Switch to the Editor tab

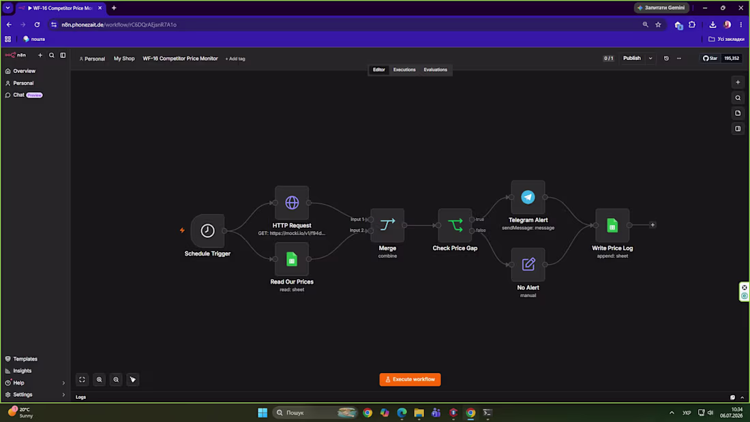[x=379, y=70]
